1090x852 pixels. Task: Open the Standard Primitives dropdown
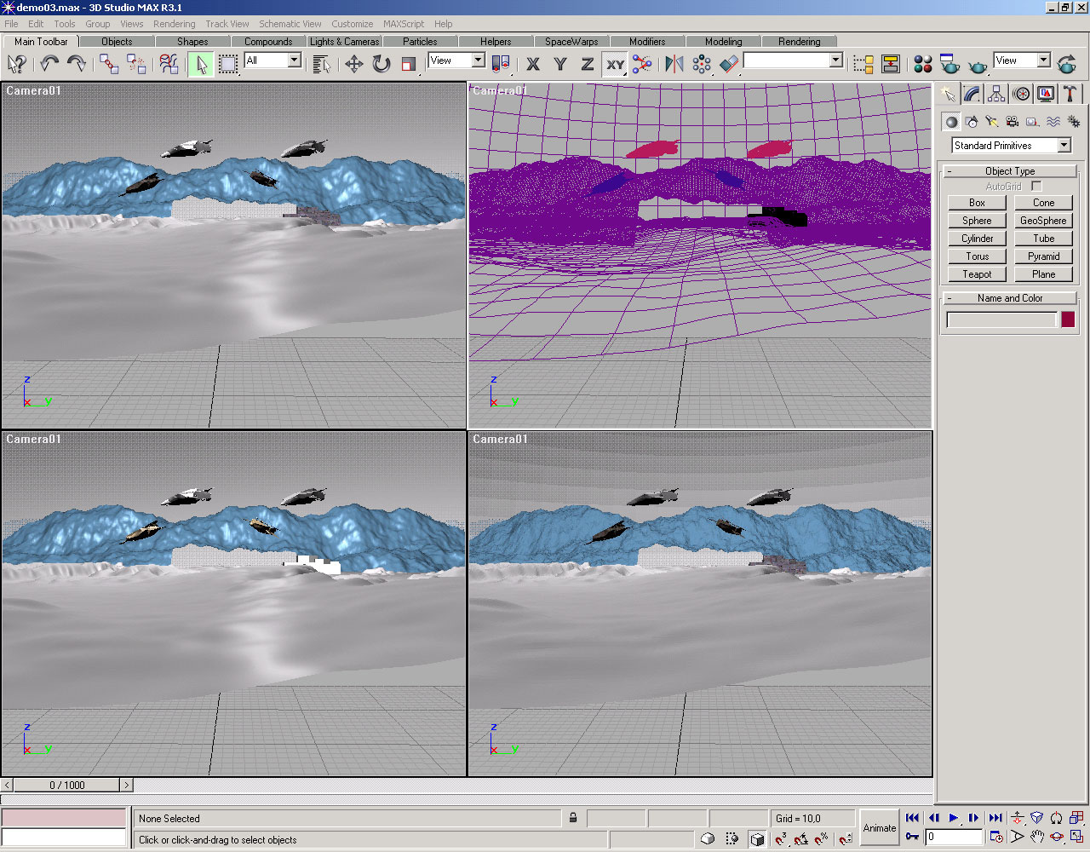1064,146
